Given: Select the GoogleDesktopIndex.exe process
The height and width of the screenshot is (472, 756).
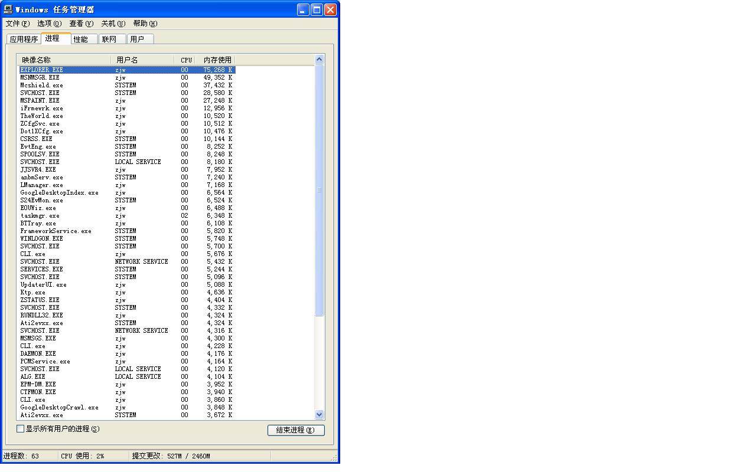Looking at the screenshot, I should pyautogui.click(x=127, y=192).
